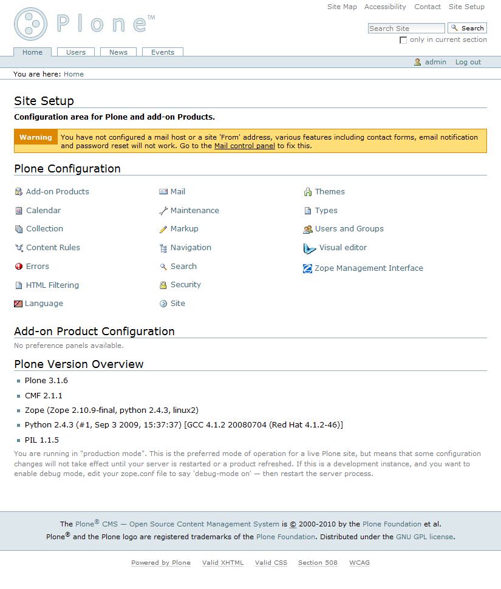Open Visual editor settings link

click(343, 248)
